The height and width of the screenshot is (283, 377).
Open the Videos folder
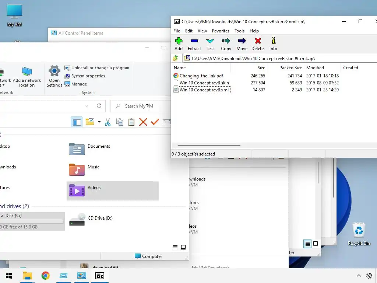[113, 191]
